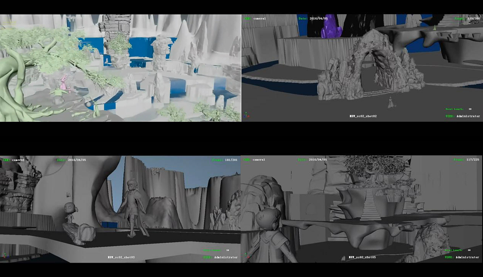
Task: Click the 2016/04/05 date in shot02 panel
Action: (318, 18)
